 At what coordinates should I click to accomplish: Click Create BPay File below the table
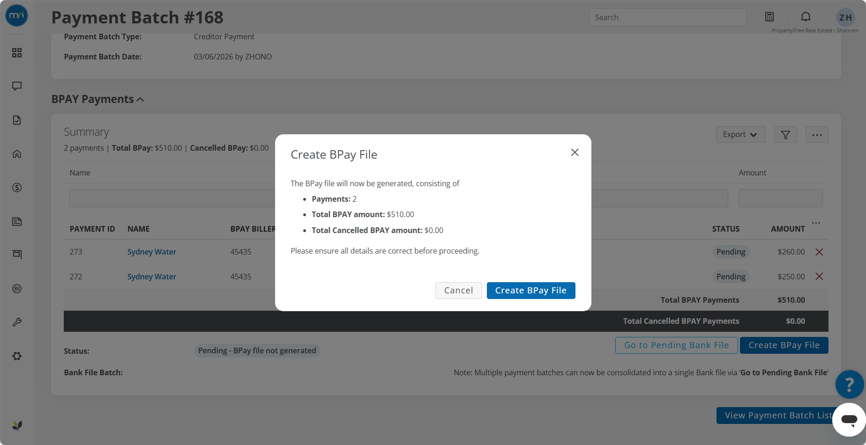click(x=784, y=345)
